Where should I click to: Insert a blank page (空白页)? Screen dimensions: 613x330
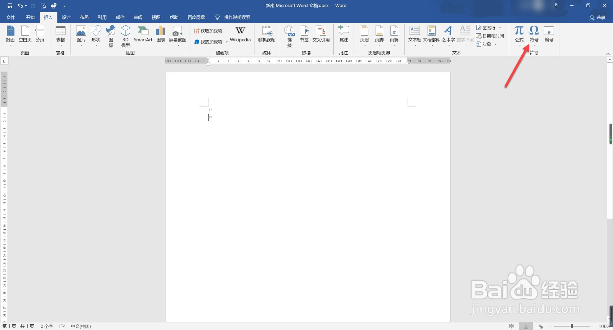coord(25,34)
